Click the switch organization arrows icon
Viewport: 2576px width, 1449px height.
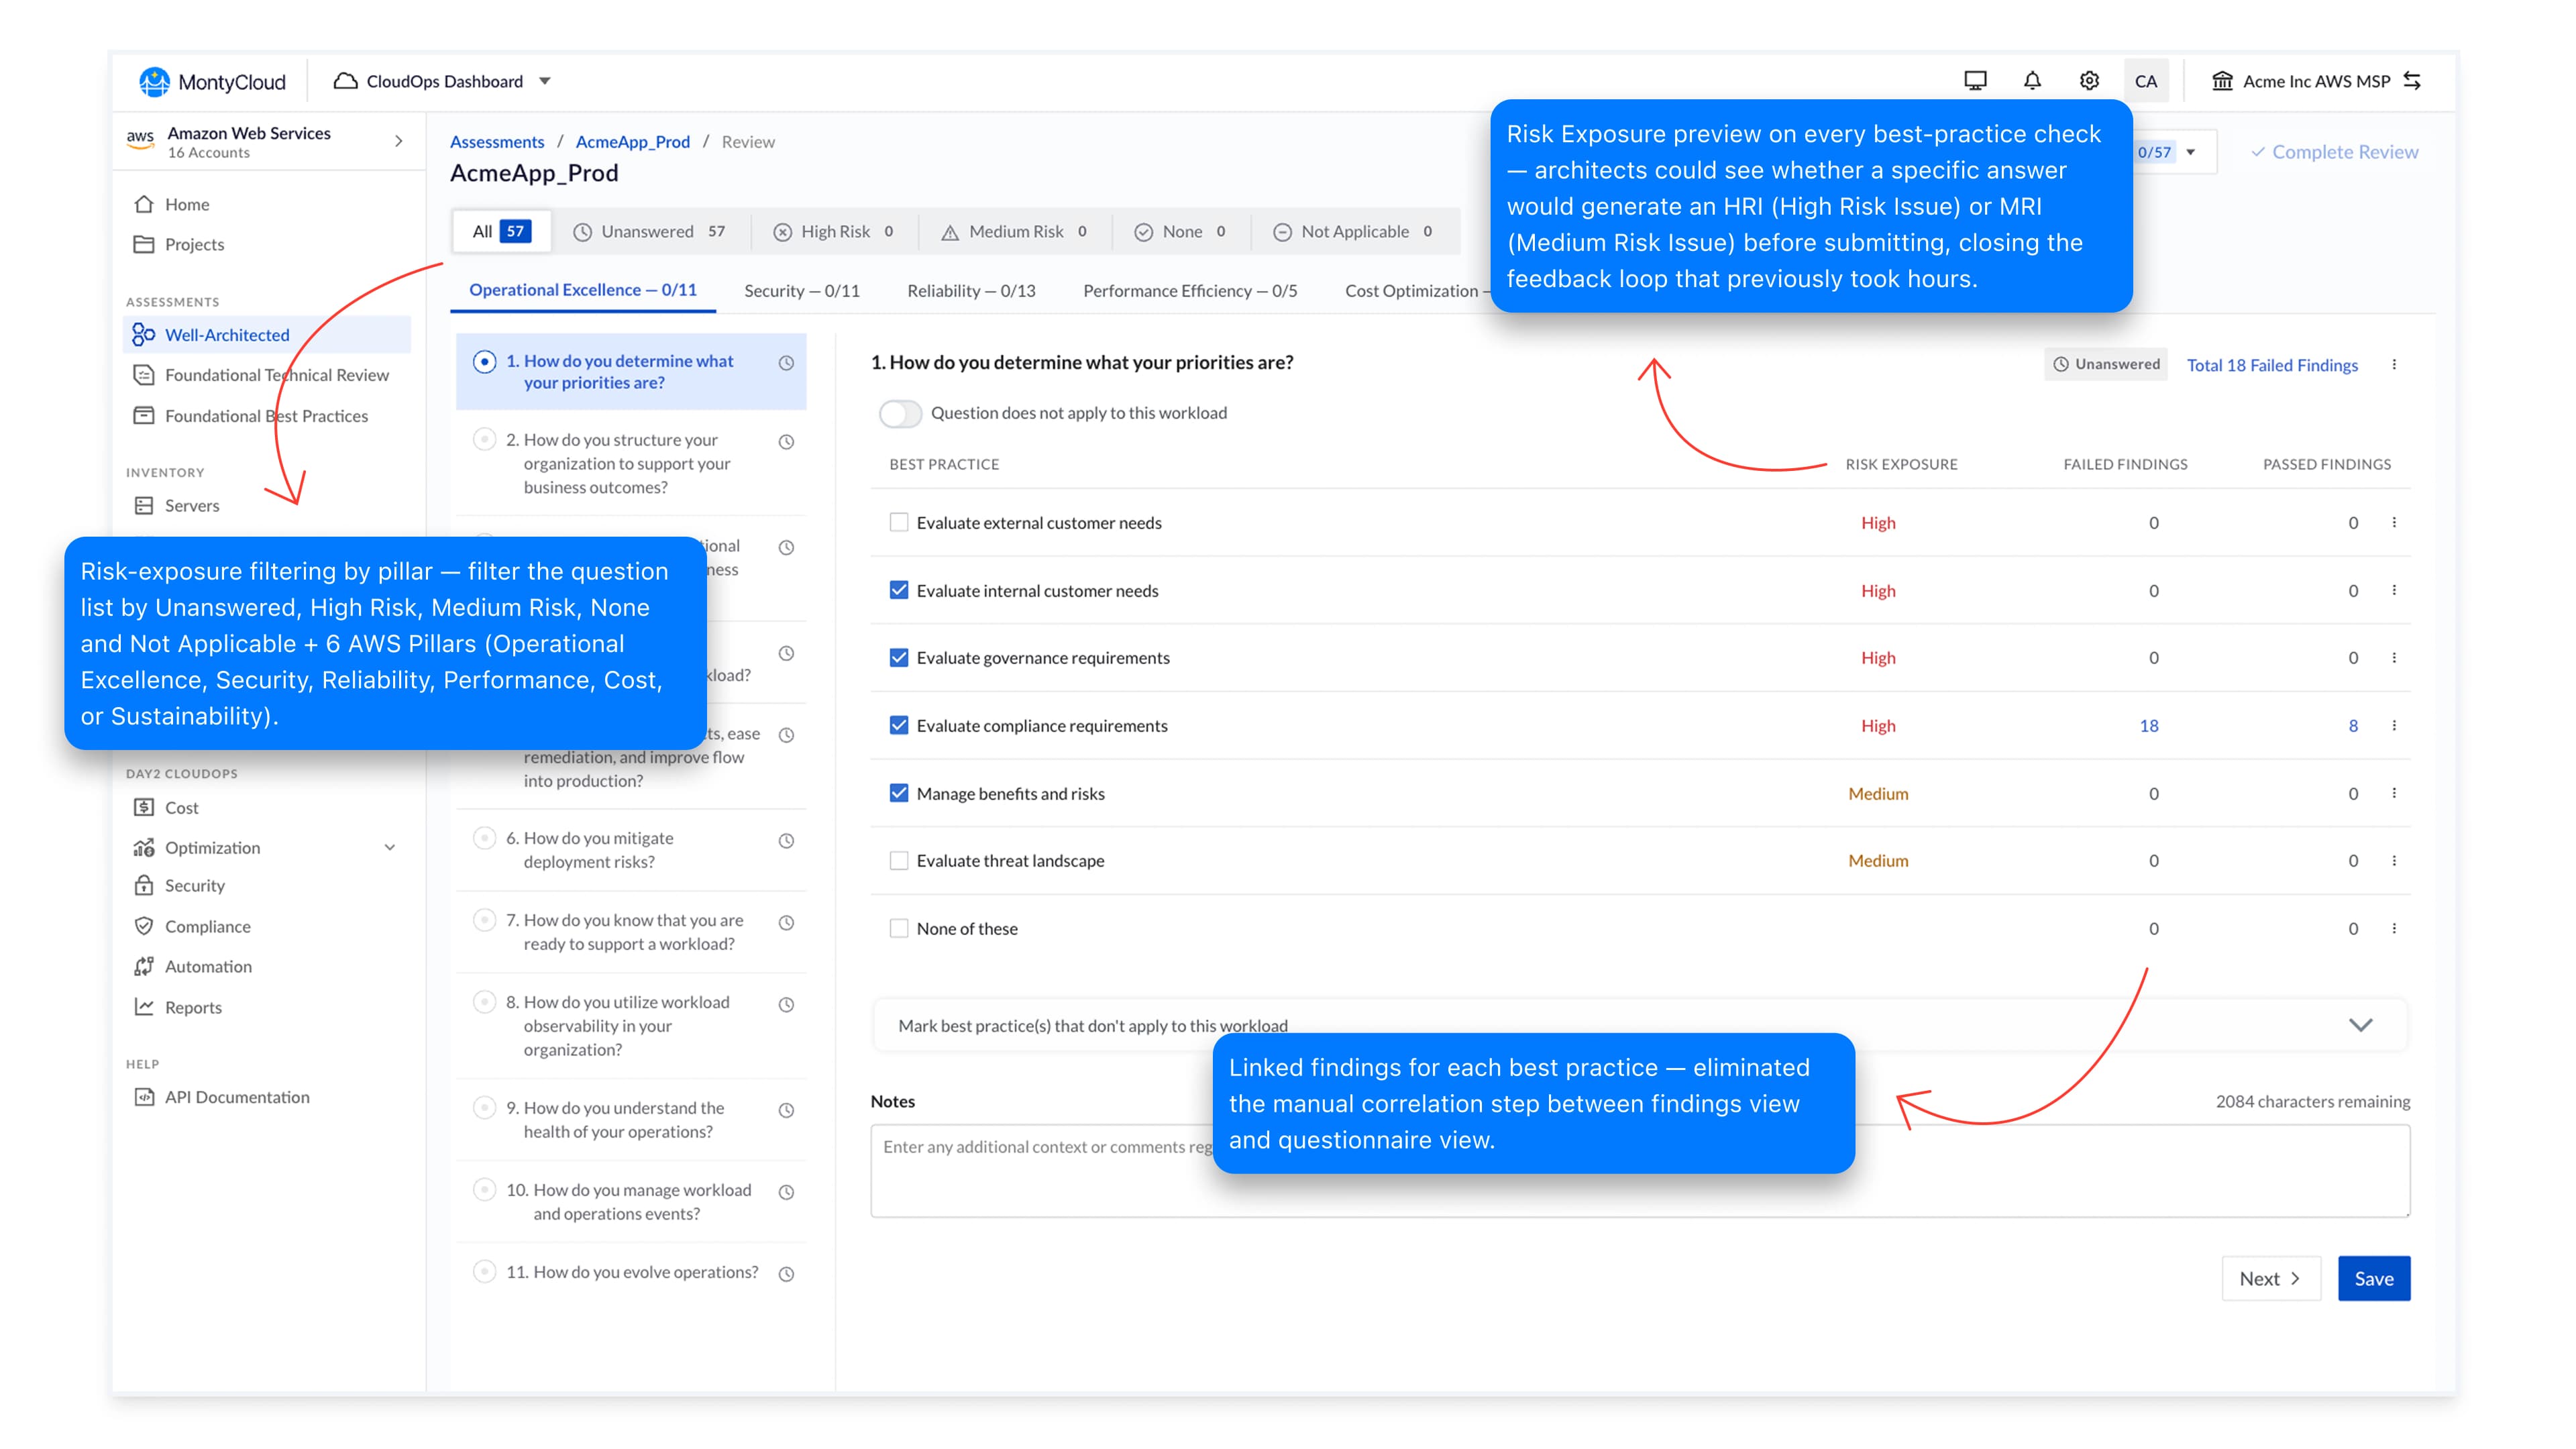coord(2412,80)
